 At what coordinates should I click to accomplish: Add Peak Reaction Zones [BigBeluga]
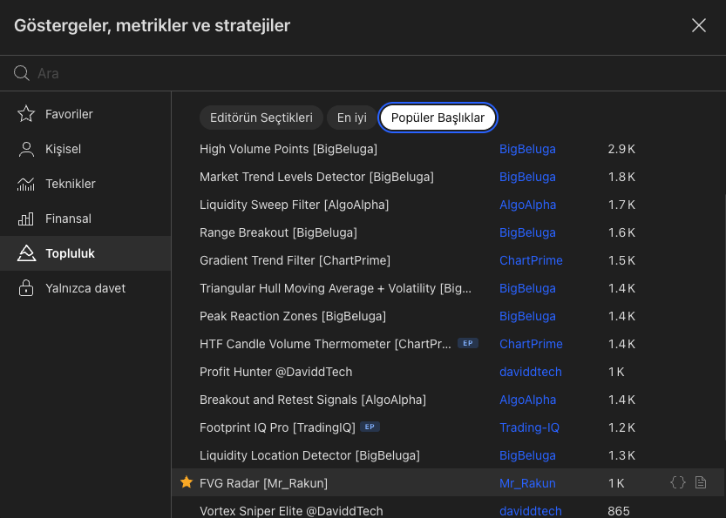pyautogui.click(x=293, y=316)
